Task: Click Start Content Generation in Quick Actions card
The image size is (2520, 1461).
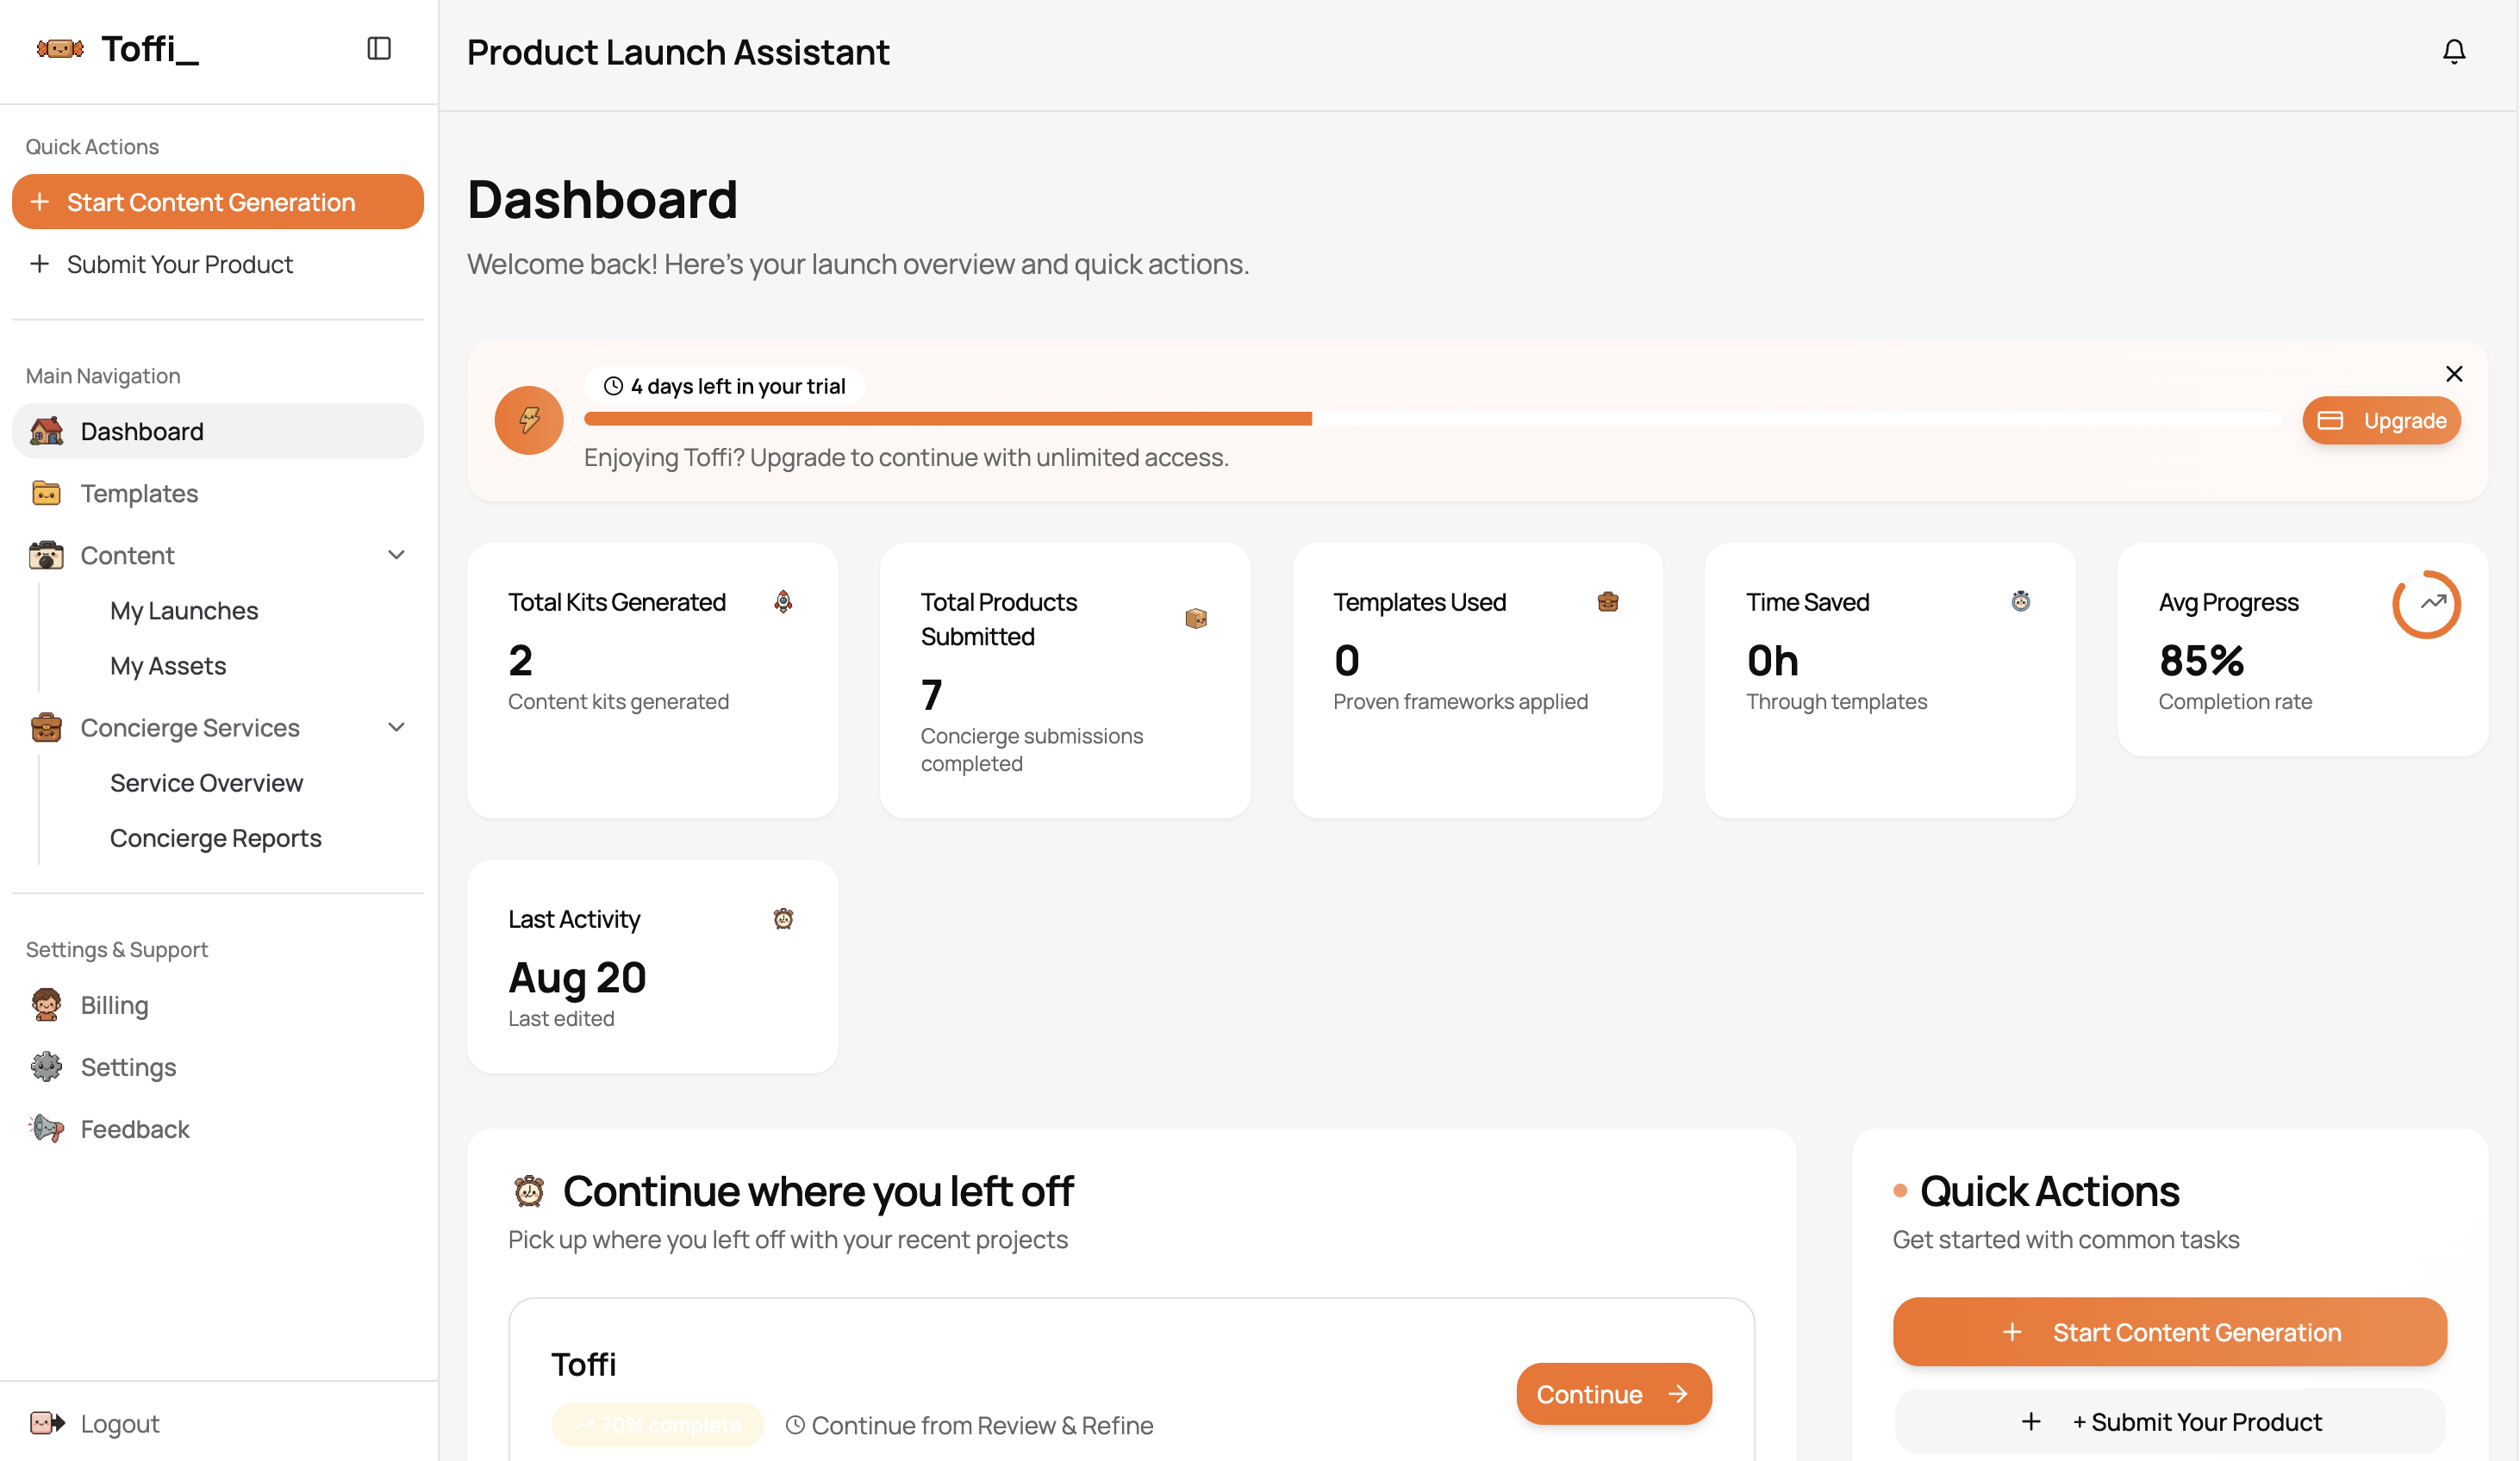Action: pyautogui.click(x=2169, y=1332)
